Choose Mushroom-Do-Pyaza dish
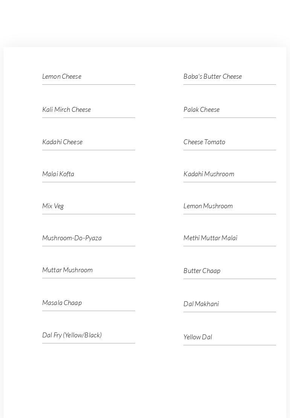This screenshot has width=290, height=418. pos(72,238)
